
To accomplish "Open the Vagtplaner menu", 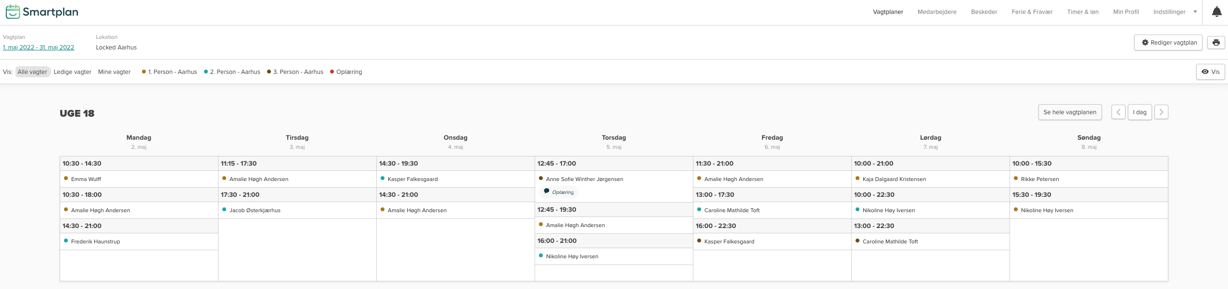I will click(888, 12).
